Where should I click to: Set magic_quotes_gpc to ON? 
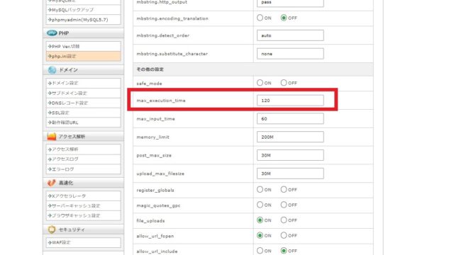(x=260, y=205)
